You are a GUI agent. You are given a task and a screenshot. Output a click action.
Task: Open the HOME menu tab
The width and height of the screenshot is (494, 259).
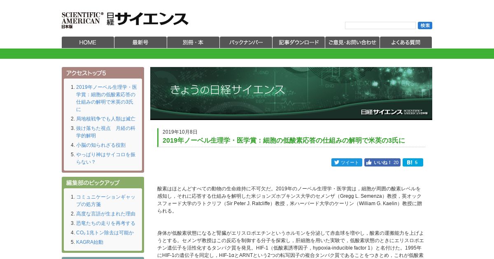(x=88, y=42)
